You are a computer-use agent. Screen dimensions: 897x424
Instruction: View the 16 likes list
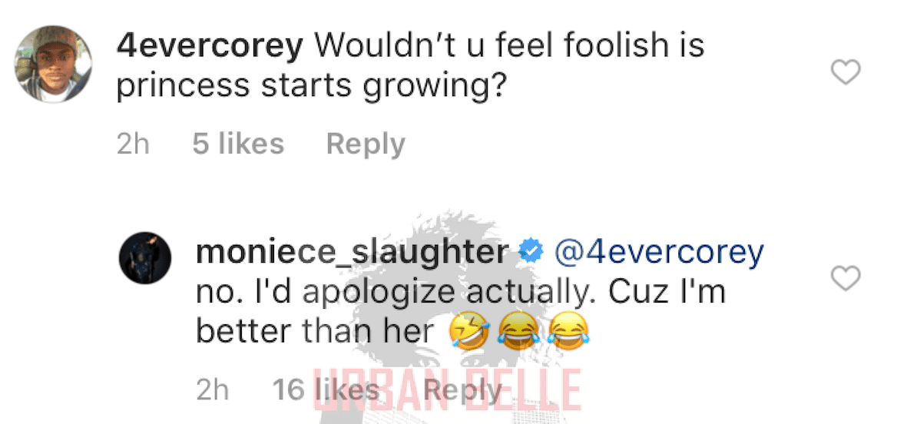tap(326, 389)
